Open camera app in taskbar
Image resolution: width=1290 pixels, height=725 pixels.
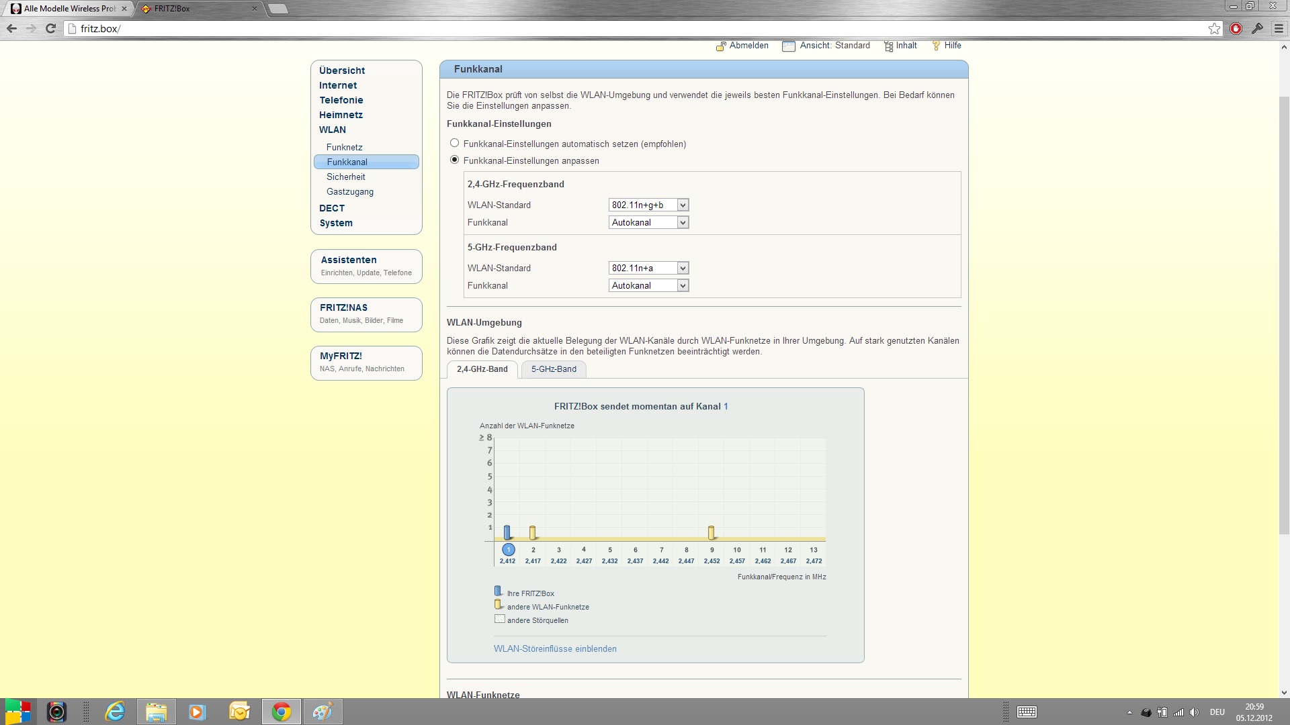[57, 712]
